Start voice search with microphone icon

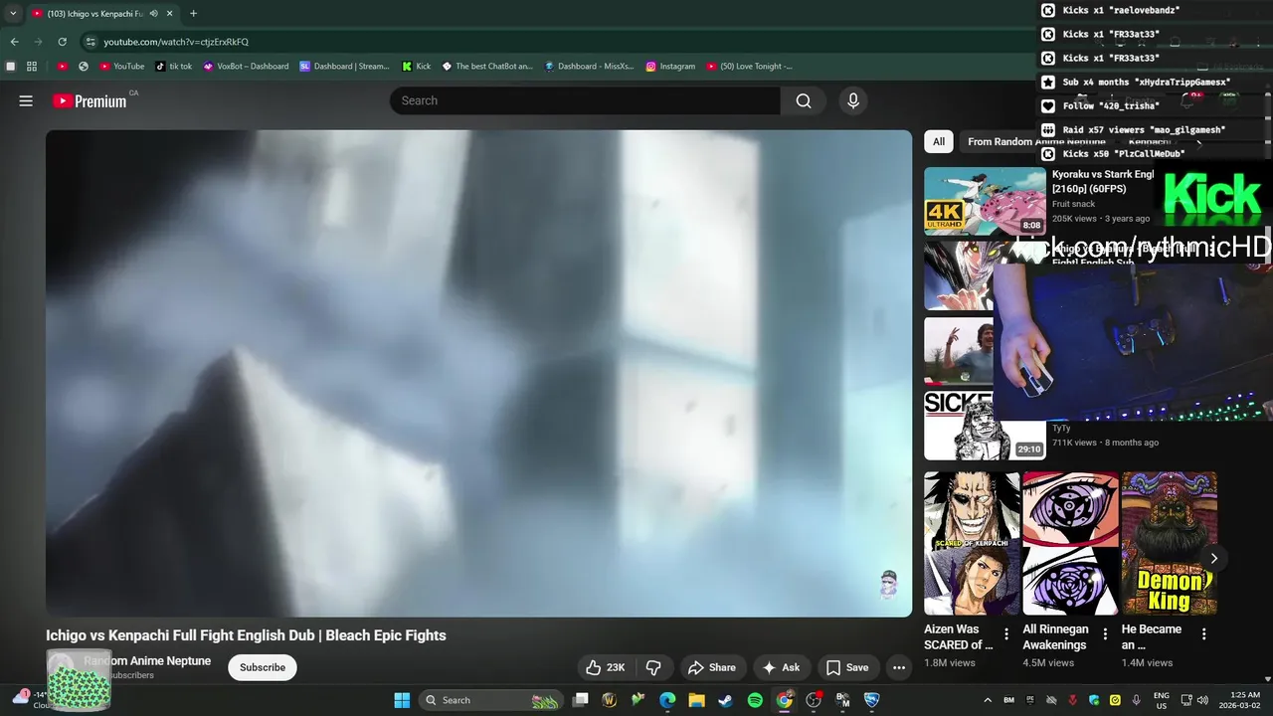(x=852, y=100)
